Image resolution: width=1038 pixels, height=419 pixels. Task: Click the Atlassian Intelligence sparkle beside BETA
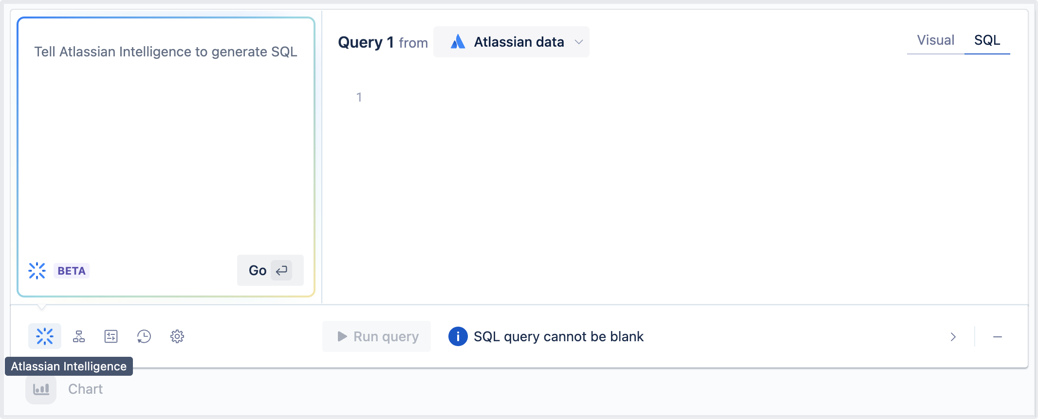(x=37, y=271)
